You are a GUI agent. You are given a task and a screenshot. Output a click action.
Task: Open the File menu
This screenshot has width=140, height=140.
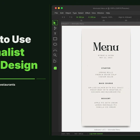56,13
